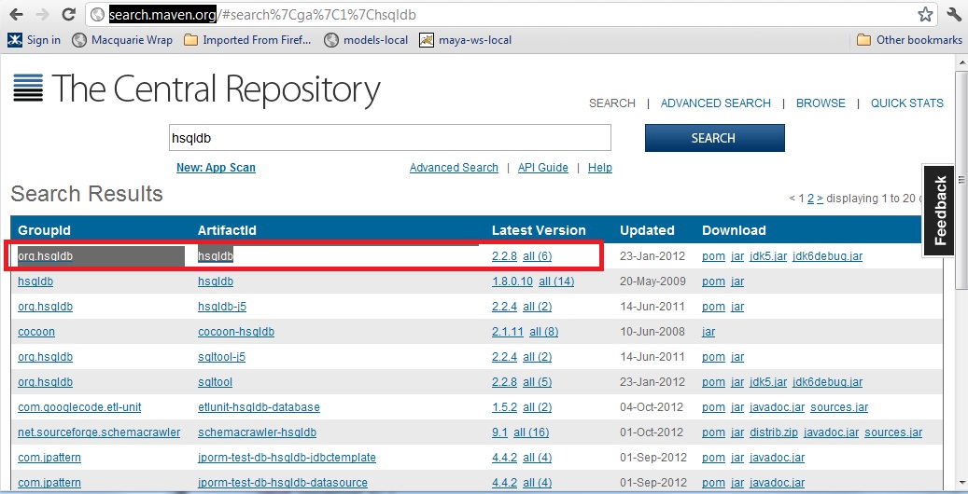Open models-local bookmark
The image size is (968, 494).
coord(366,40)
